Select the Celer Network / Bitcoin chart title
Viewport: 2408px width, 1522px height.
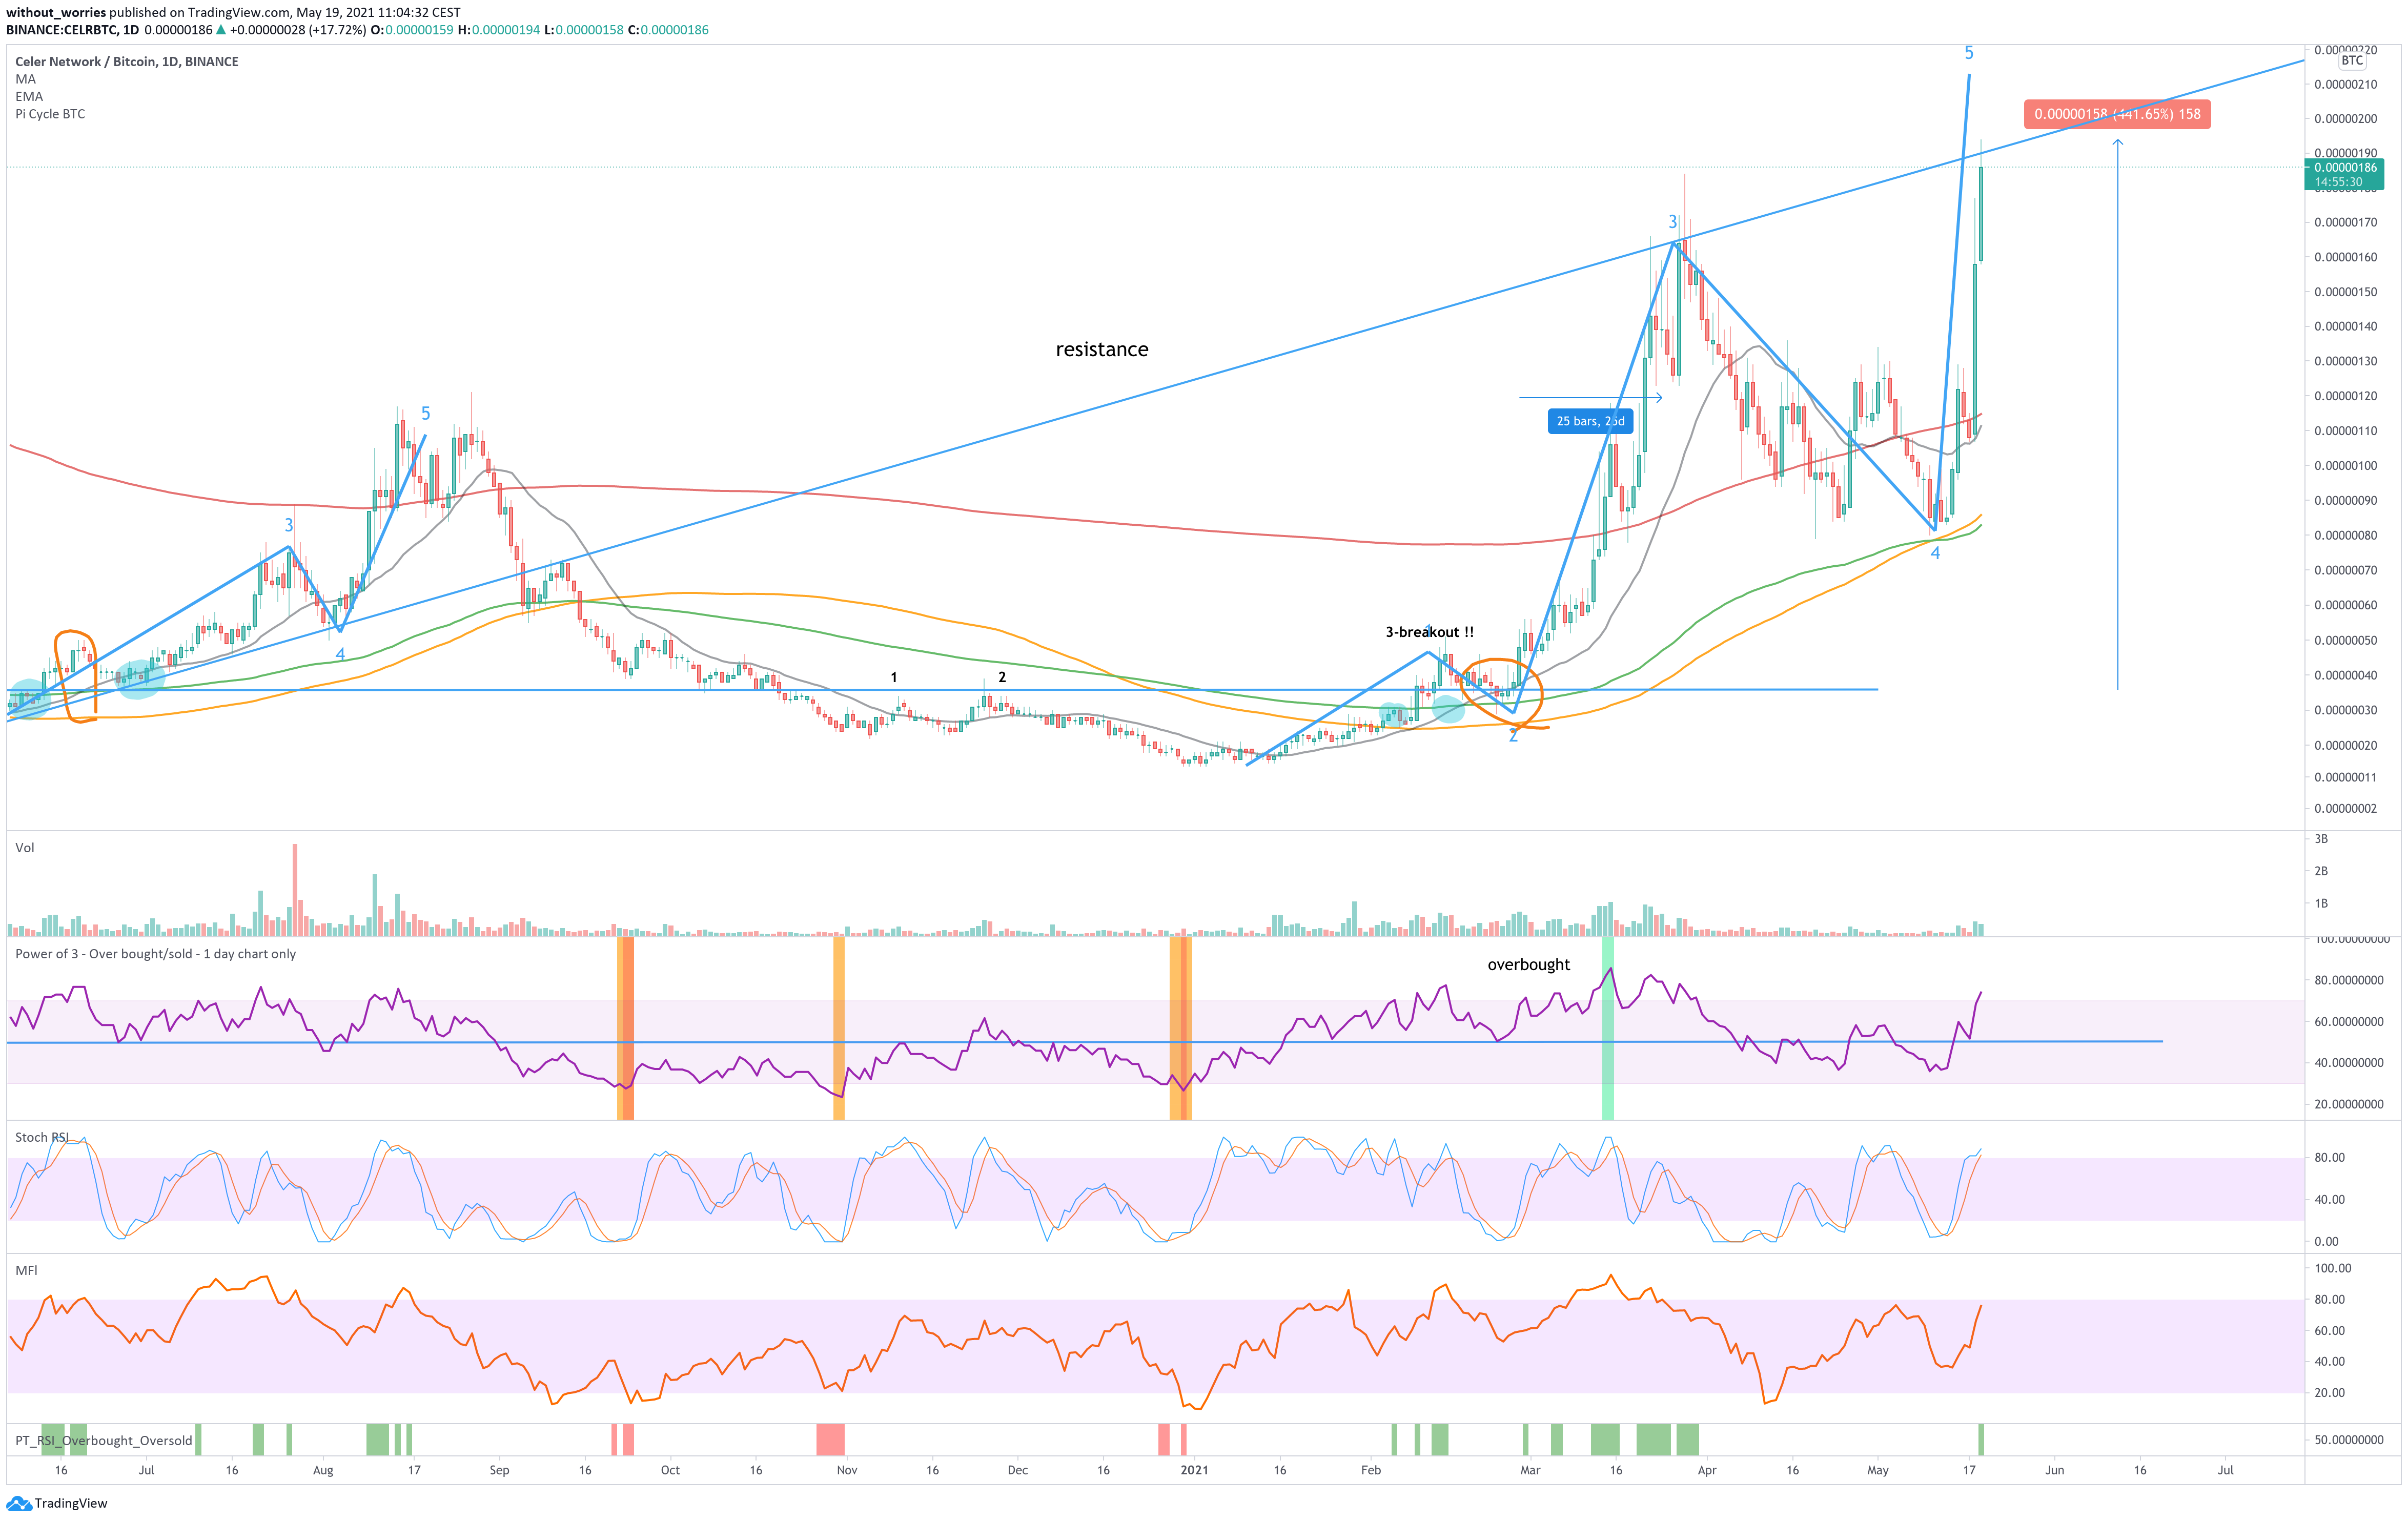(x=127, y=61)
